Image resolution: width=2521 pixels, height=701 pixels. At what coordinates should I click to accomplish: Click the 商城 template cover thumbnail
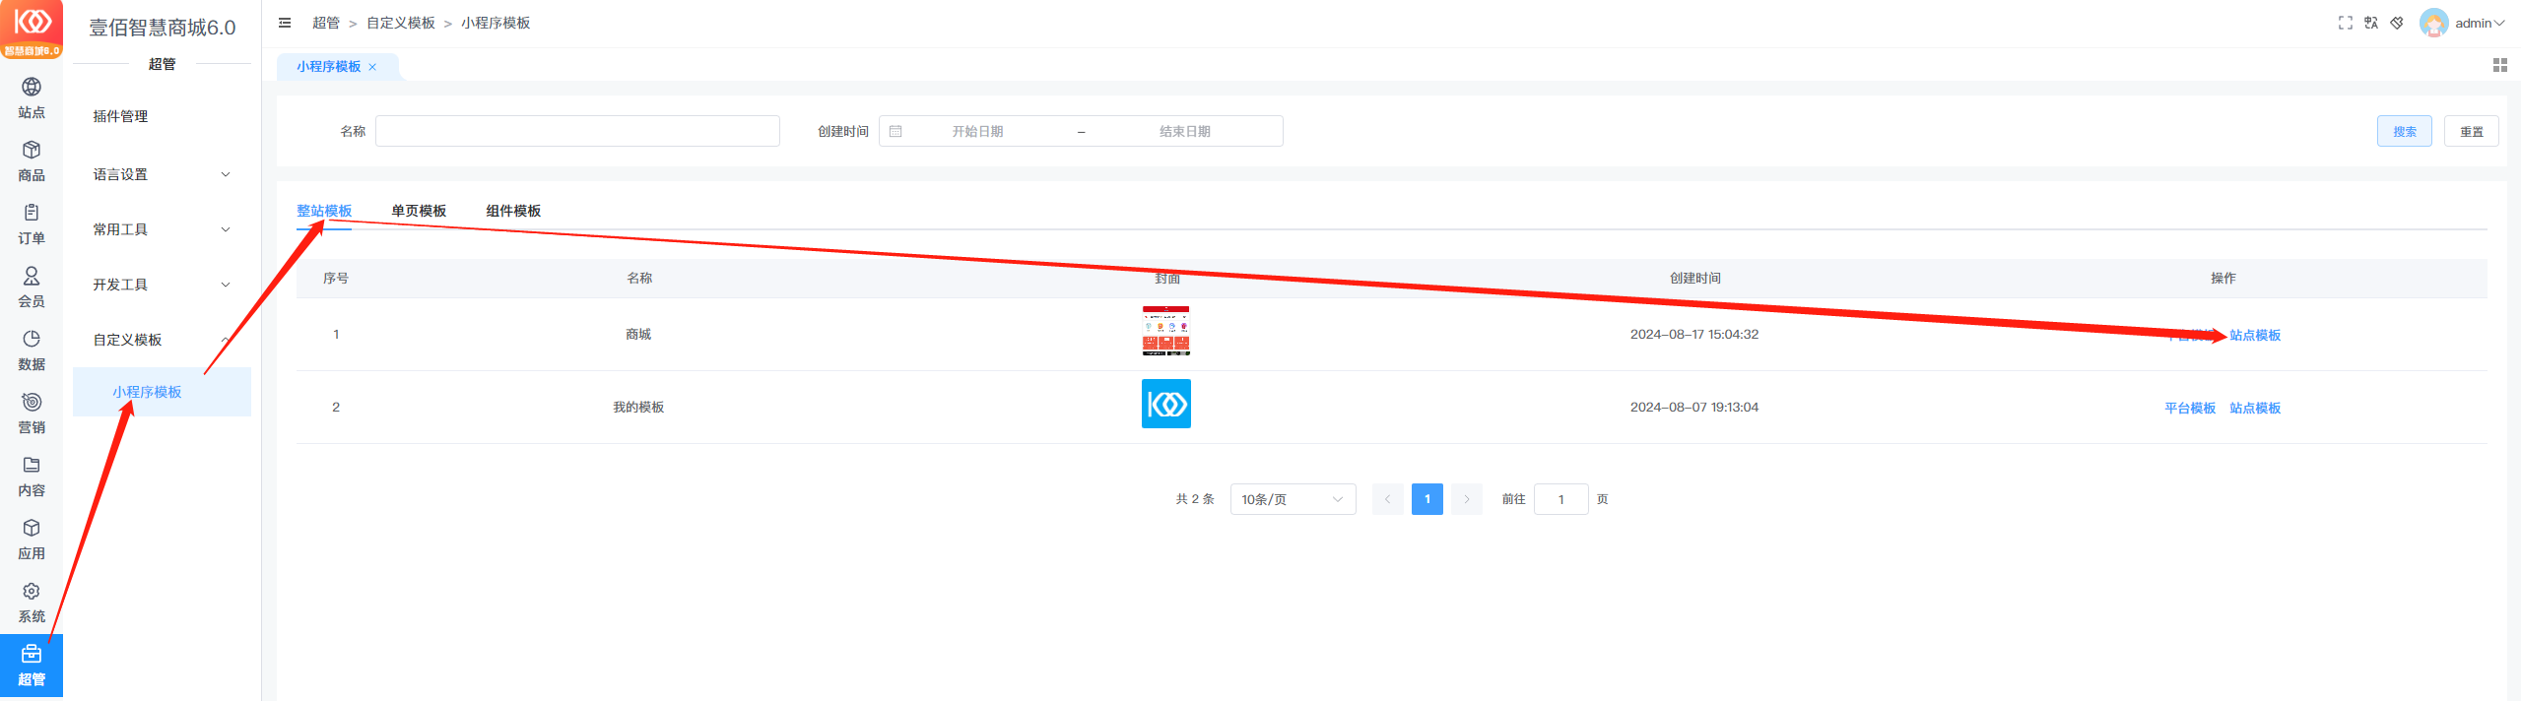pyautogui.click(x=1165, y=331)
